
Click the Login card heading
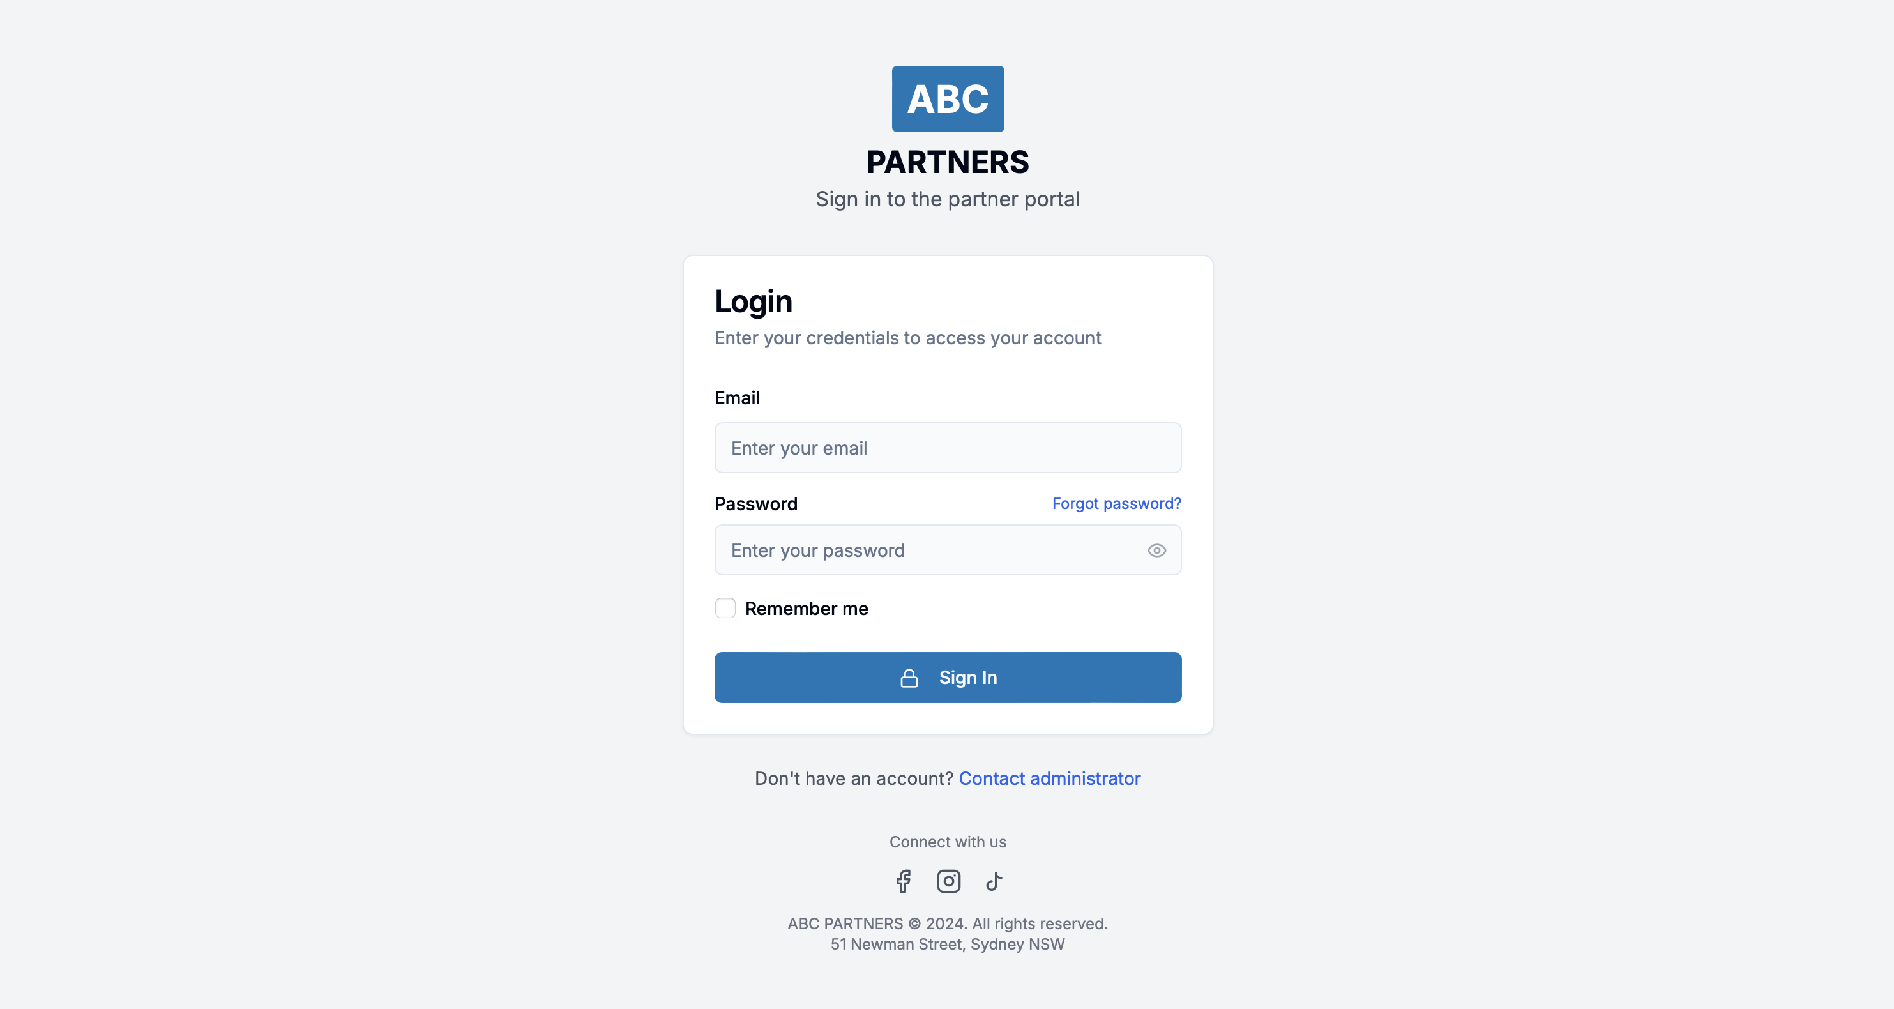[x=754, y=301]
